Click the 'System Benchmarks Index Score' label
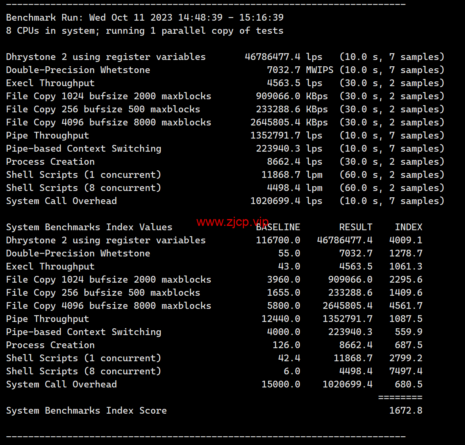Image resolution: width=465 pixels, height=445 pixels. pyautogui.click(x=86, y=410)
